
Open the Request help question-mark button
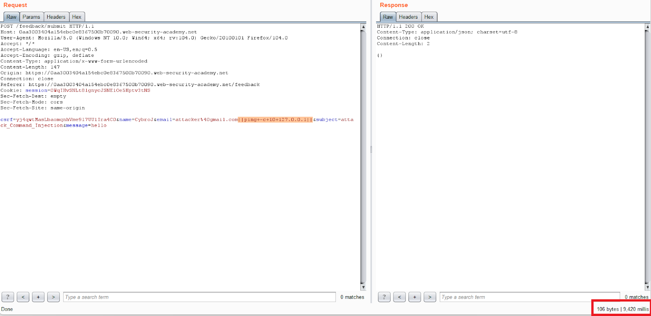coord(8,297)
